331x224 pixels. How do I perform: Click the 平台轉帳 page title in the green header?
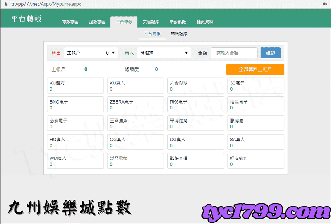click(26, 19)
